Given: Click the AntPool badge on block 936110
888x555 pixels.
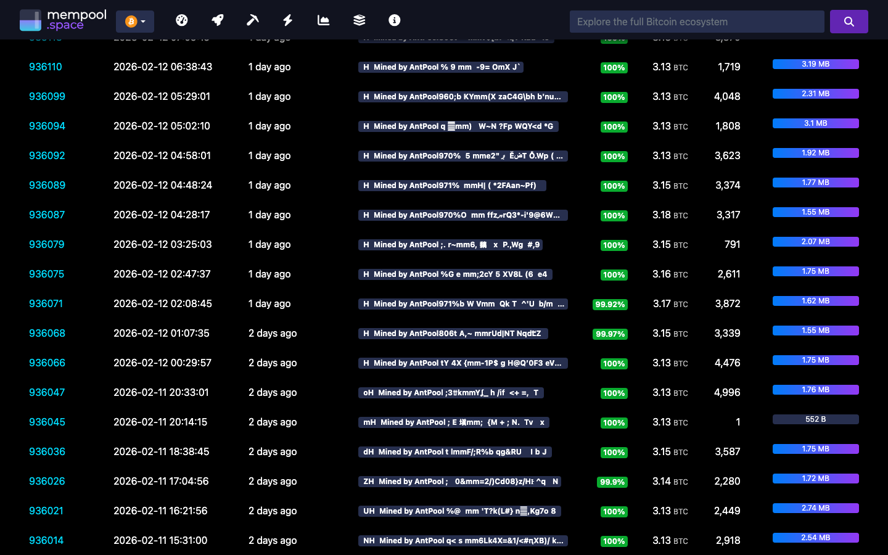Looking at the screenshot, I should click(440, 67).
